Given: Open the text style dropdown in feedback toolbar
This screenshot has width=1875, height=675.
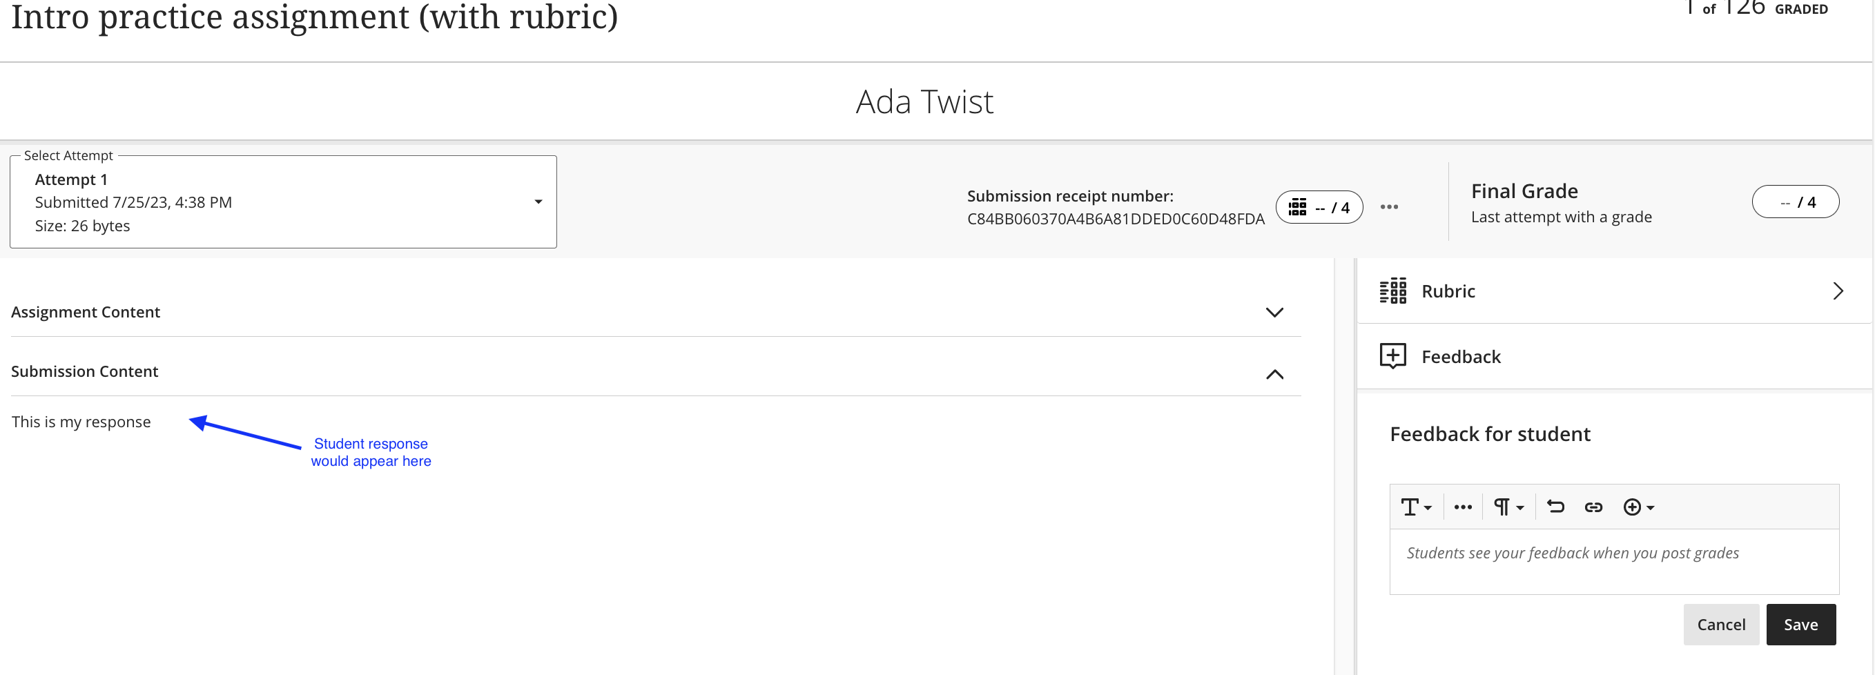Looking at the screenshot, I should point(1416,507).
